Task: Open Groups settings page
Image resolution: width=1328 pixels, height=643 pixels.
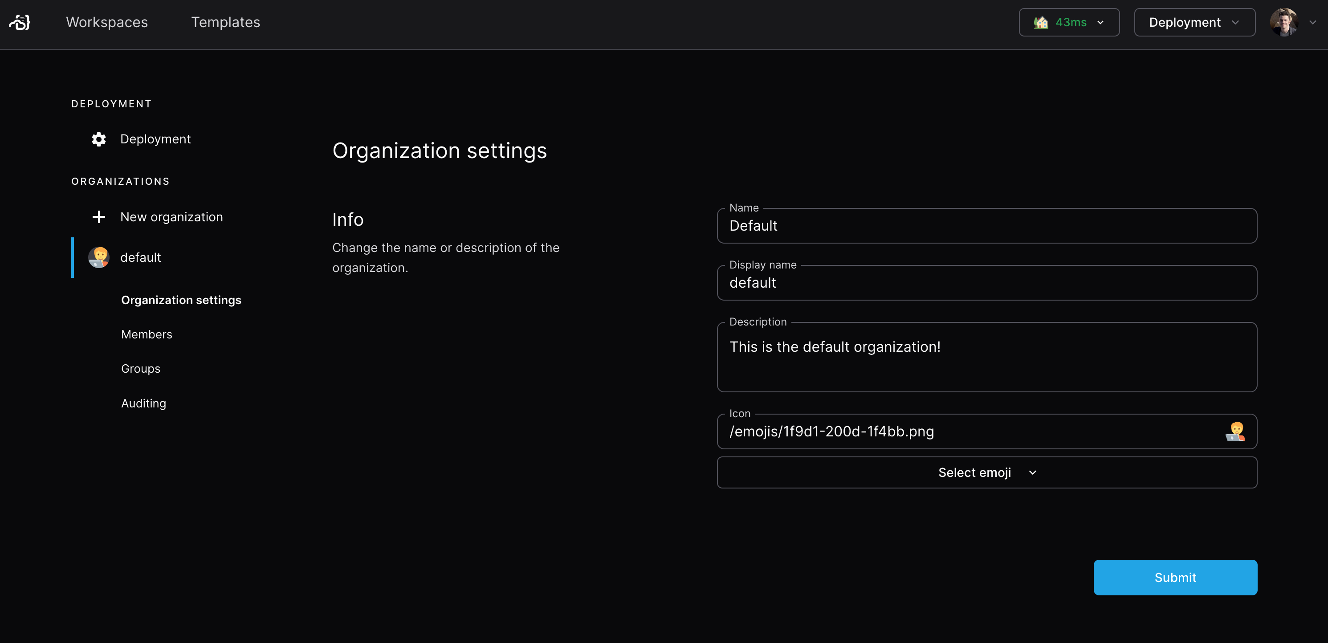Action: (140, 369)
